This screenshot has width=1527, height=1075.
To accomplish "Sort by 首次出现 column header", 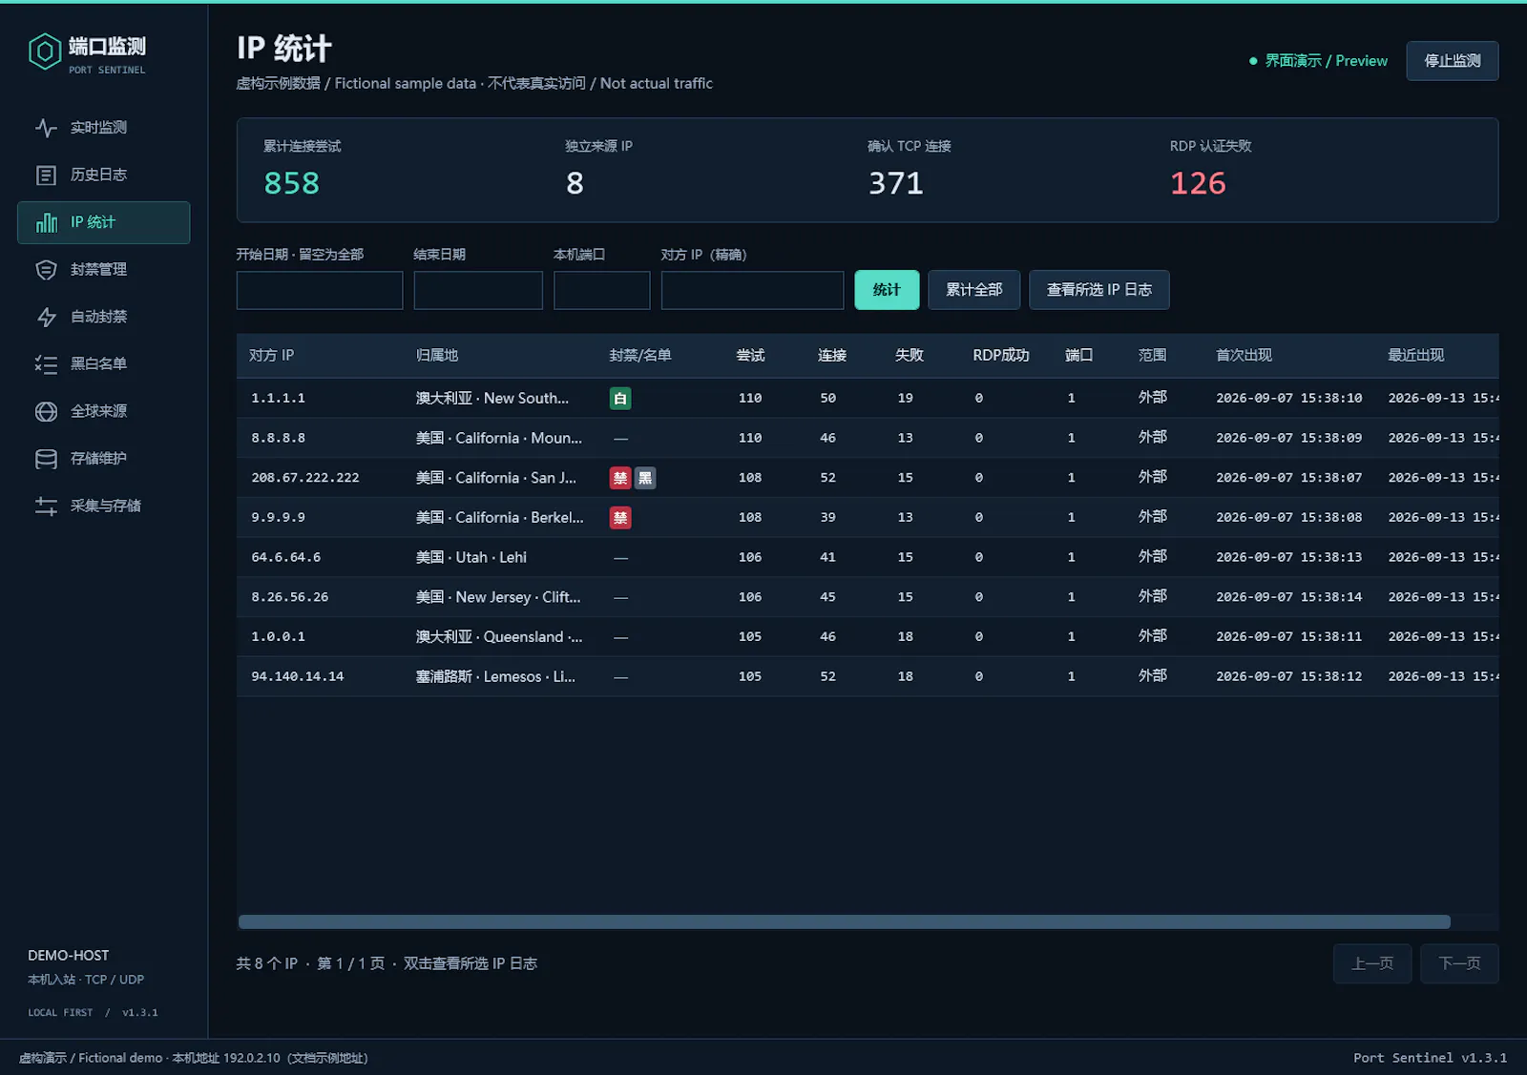I will (1244, 356).
